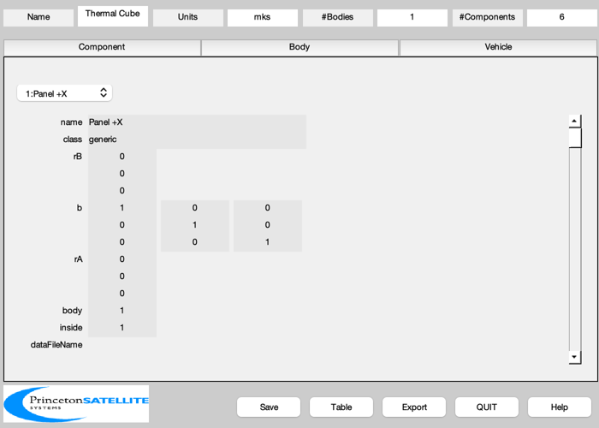Click the dataFileName label
Screen dimensions: 599x428
pyautogui.click(x=56, y=345)
